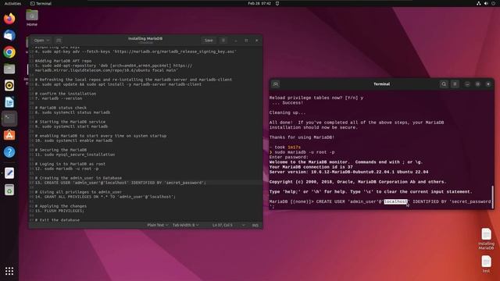Open the Help icon in the dock
The height and width of the screenshot is (281, 500).
point(9,152)
